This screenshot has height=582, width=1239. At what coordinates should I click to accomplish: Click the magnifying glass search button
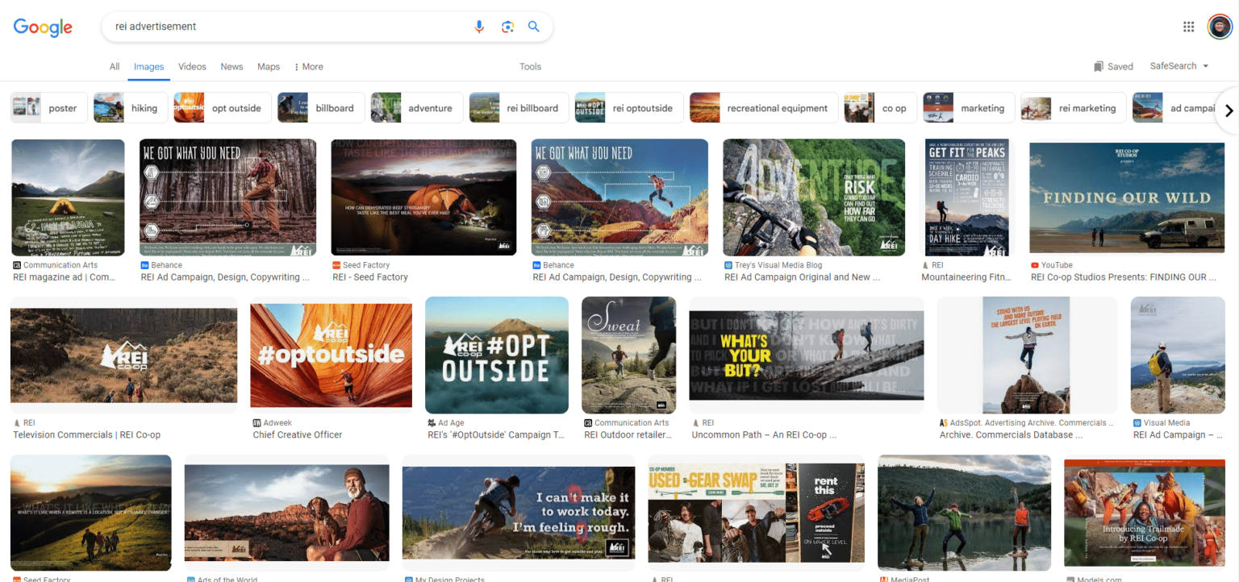click(534, 27)
